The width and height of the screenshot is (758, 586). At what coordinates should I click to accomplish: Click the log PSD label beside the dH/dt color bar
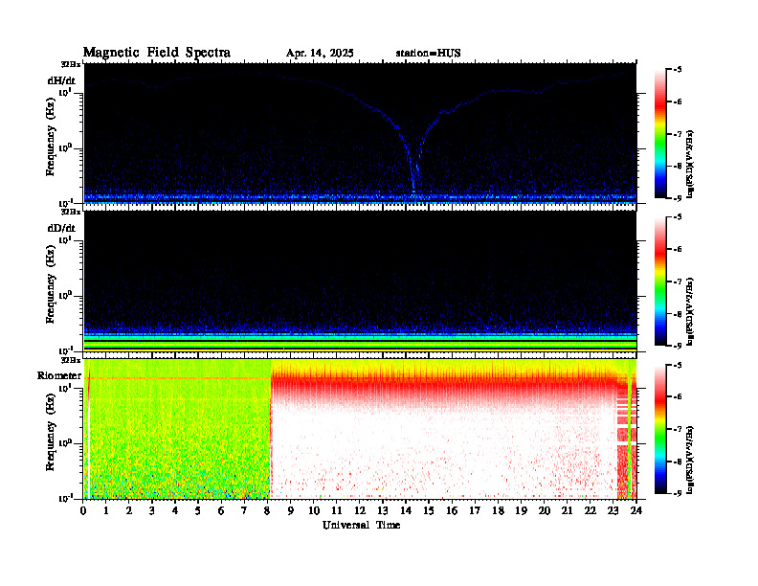point(690,164)
